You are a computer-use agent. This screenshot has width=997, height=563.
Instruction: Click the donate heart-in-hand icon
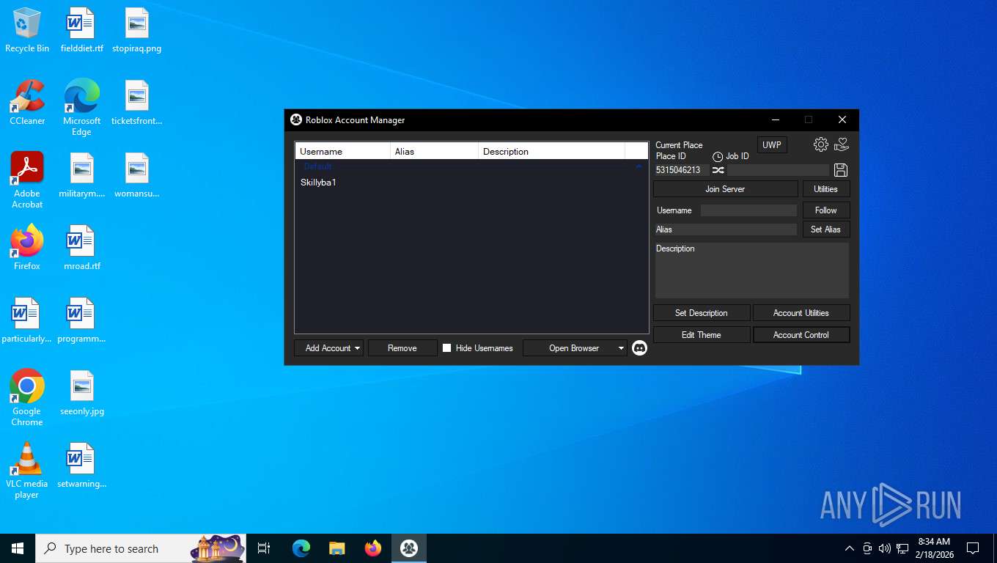pyautogui.click(x=842, y=144)
